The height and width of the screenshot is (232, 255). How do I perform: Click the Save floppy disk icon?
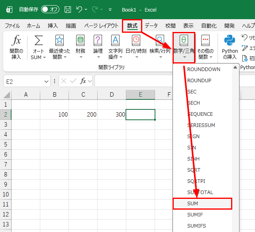(x=68, y=10)
